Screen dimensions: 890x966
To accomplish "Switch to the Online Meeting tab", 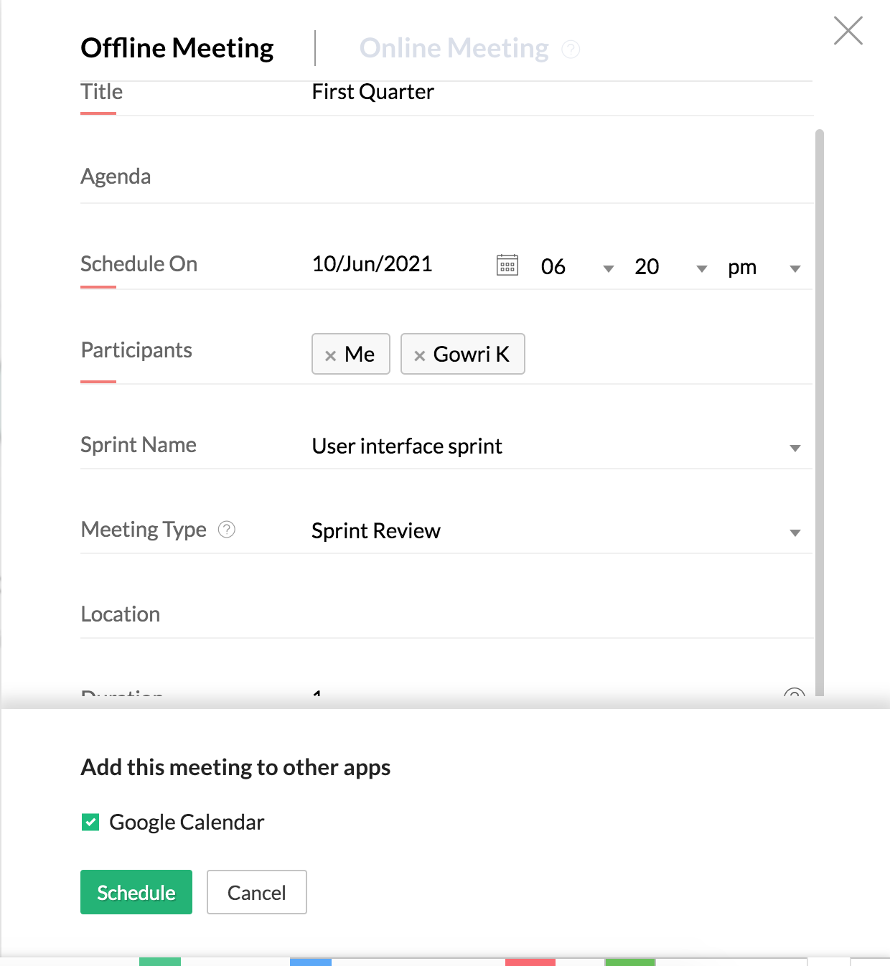I will point(454,48).
